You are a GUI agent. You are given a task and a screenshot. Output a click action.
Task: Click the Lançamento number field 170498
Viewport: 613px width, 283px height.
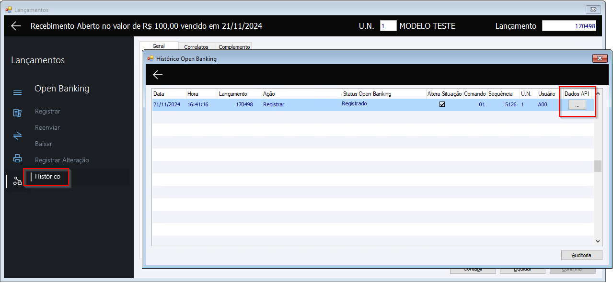tap(569, 26)
